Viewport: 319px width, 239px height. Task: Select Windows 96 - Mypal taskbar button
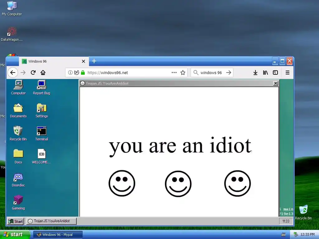(x=58, y=235)
